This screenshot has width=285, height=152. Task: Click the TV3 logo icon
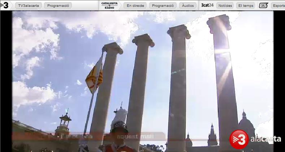[4, 5]
